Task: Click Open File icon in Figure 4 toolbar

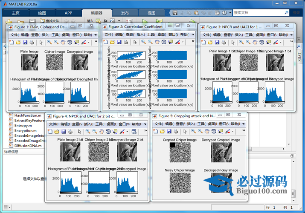Action: (57, 132)
